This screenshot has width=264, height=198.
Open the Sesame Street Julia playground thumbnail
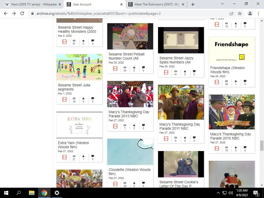[x=79, y=67]
